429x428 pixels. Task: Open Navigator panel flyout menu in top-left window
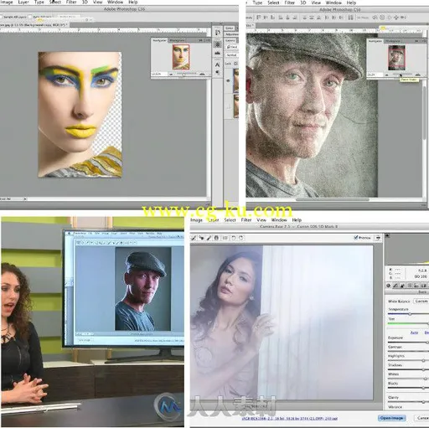click(208, 40)
